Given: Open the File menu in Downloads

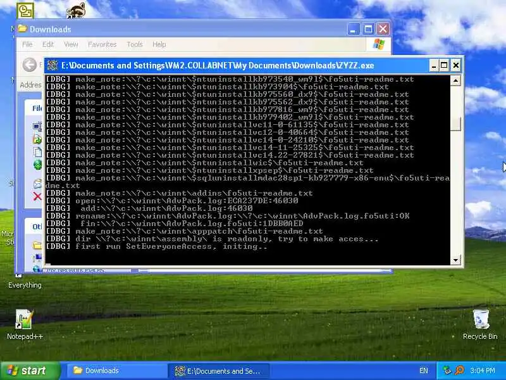Looking at the screenshot, I should coord(27,44).
